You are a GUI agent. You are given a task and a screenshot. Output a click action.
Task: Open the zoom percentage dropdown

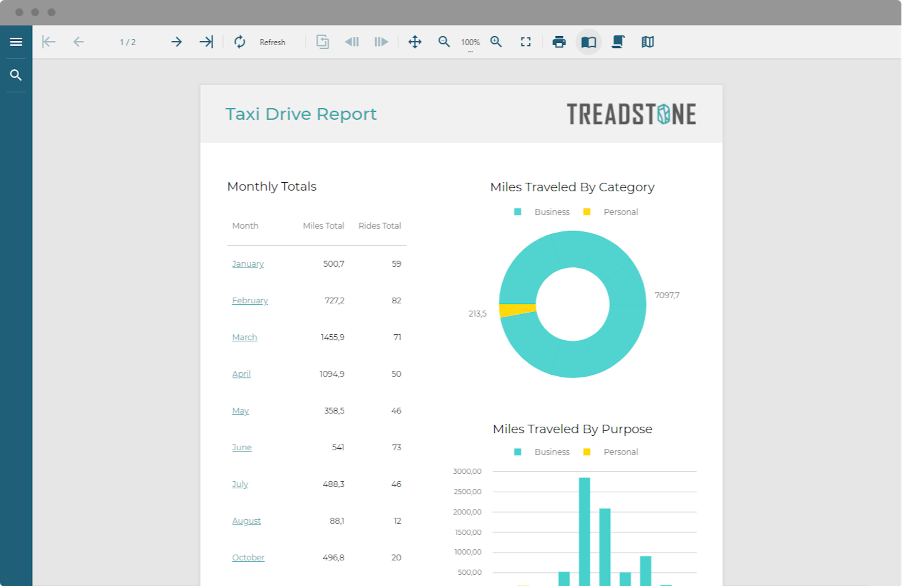point(470,42)
